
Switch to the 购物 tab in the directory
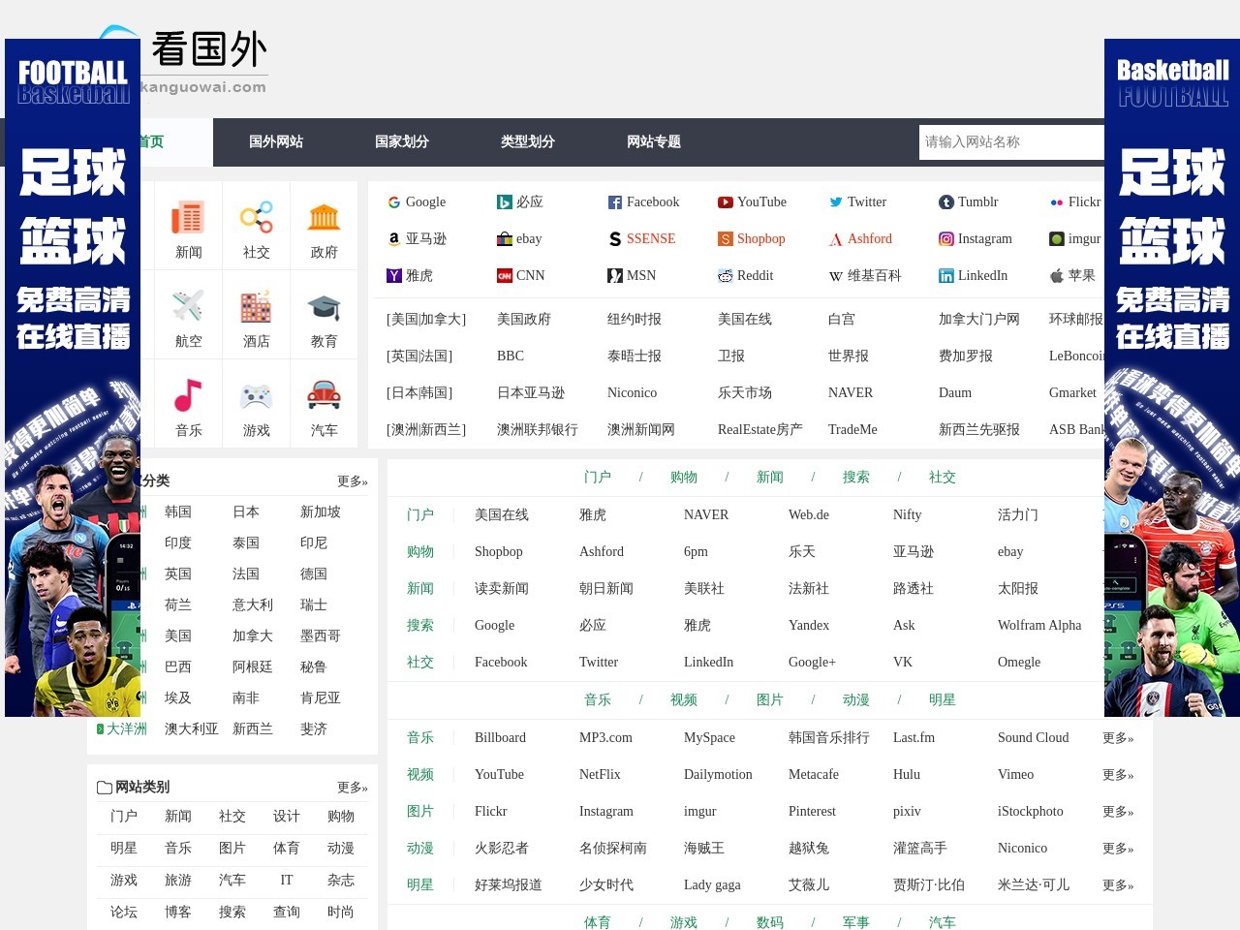pos(683,477)
